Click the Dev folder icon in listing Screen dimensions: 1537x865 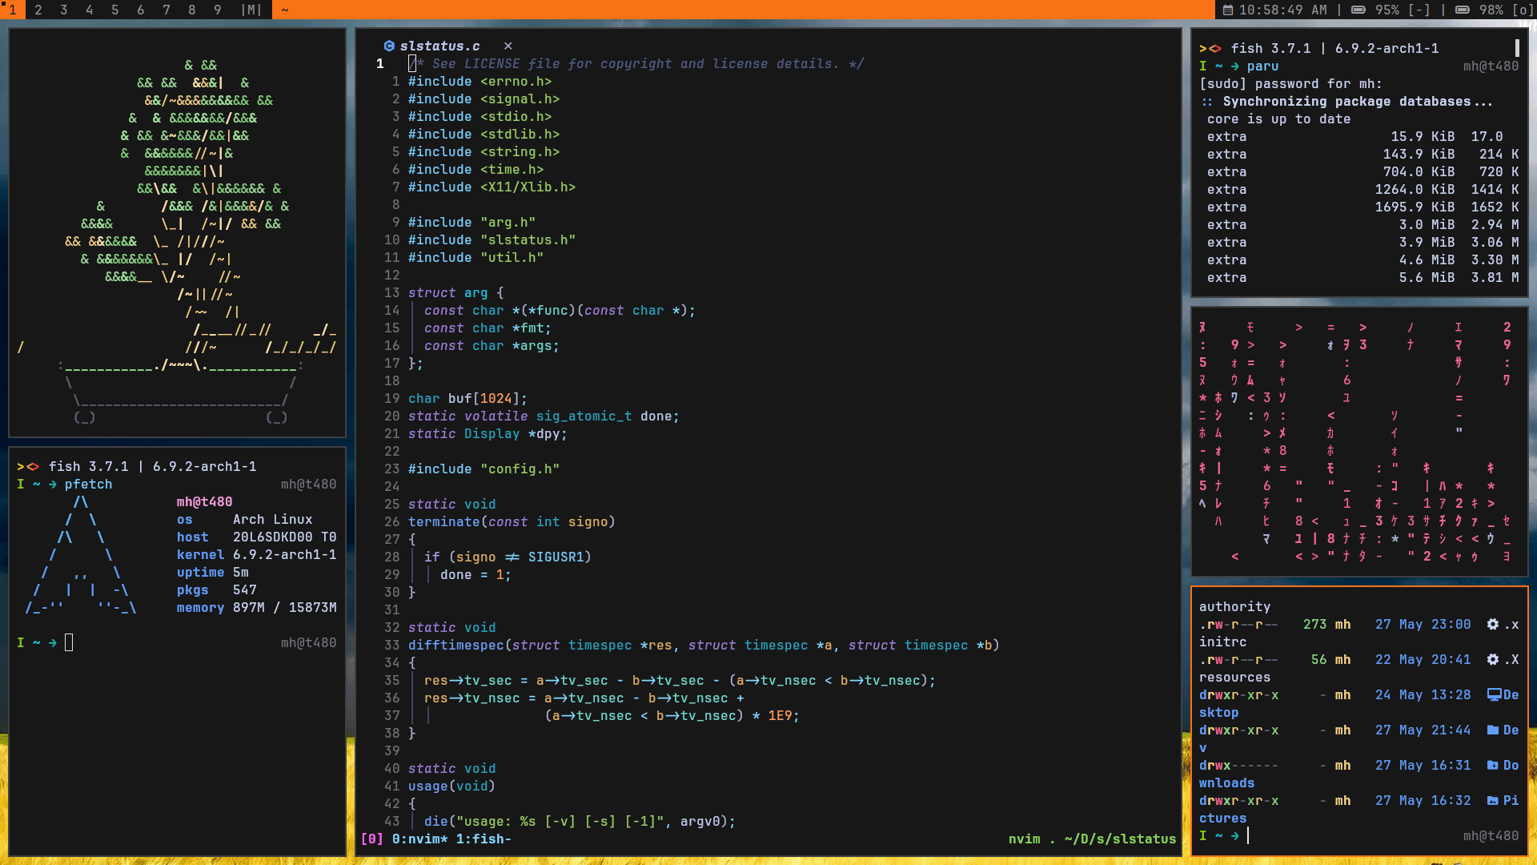[x=1493, y=730]
